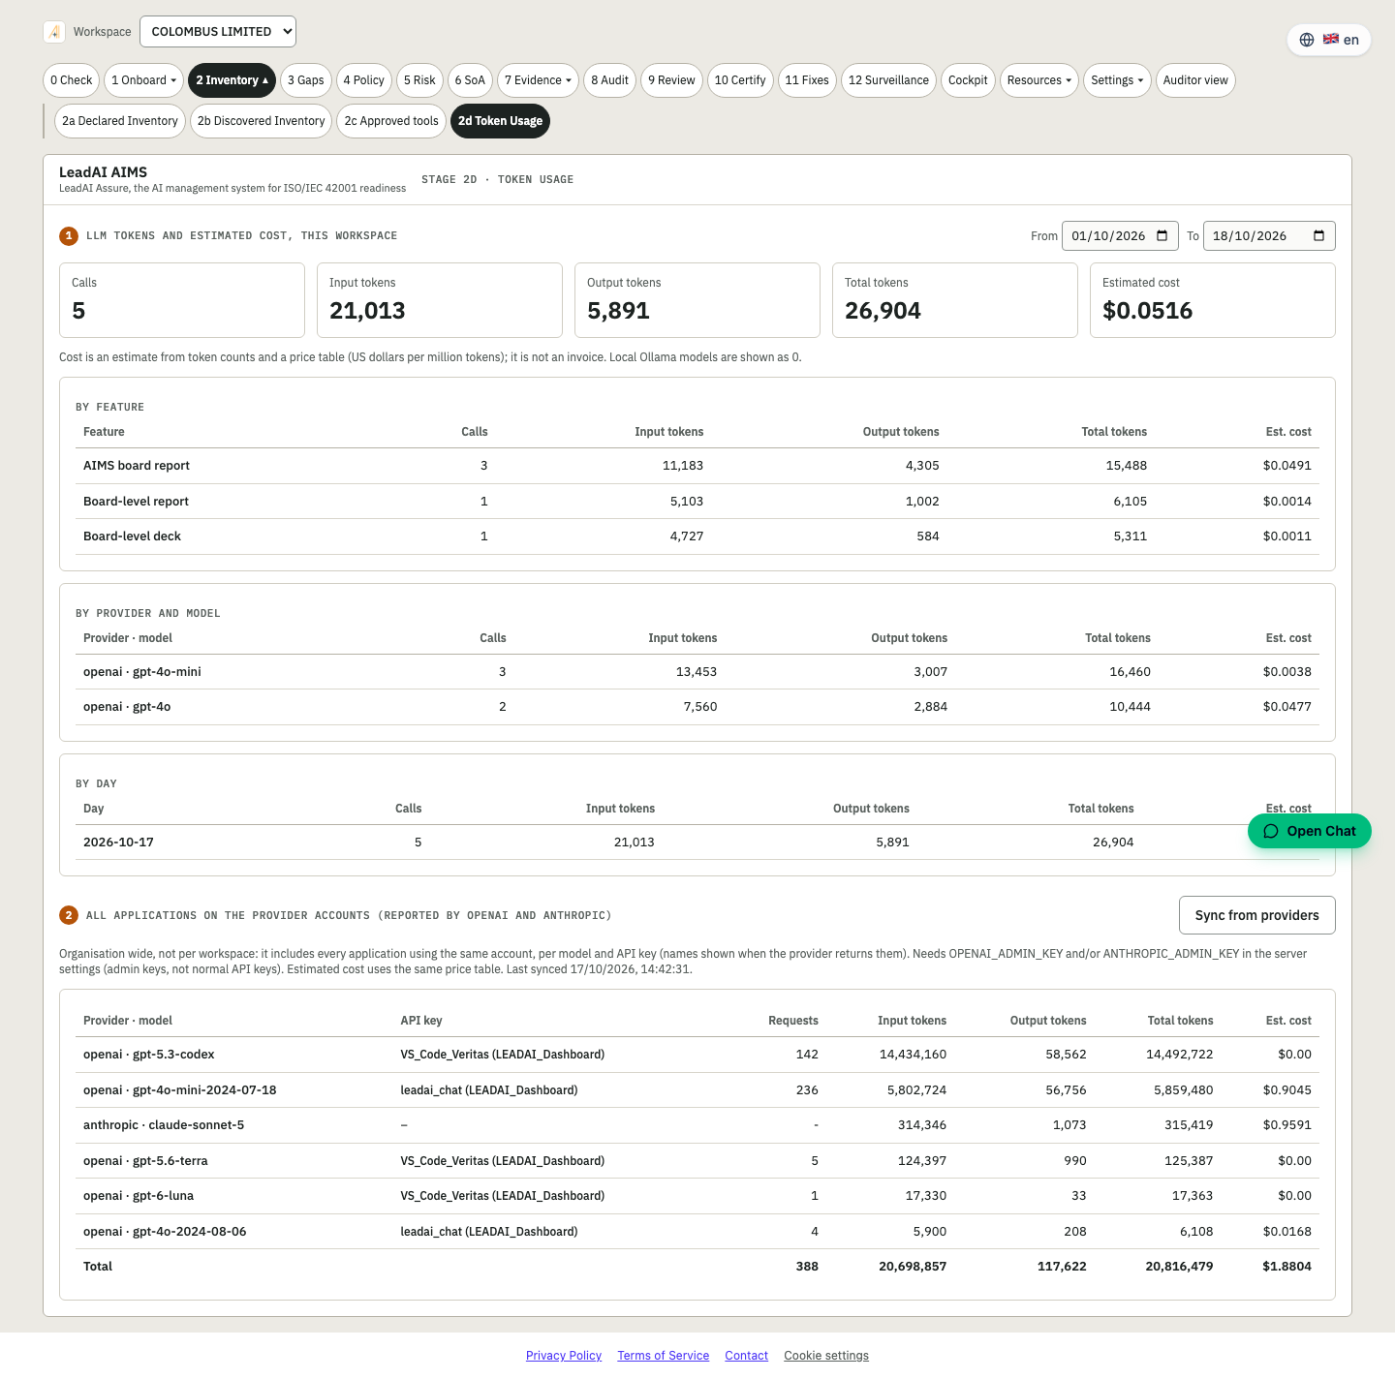Click the anthropic · claude-sonnet-5 row label
This screenshot has height=1379, width=1395.
tap(164, 1125)
